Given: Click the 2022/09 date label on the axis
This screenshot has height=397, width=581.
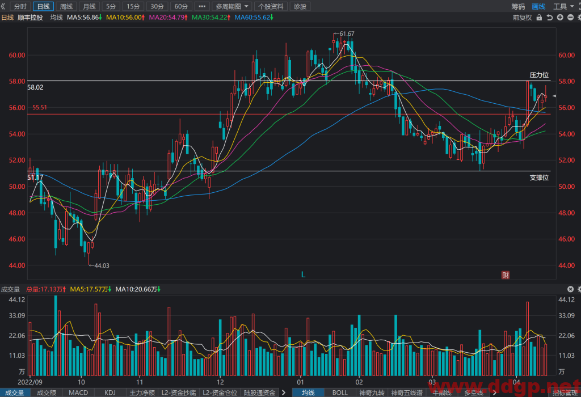Looking at the screenshot, I should [x=30, y=382].
